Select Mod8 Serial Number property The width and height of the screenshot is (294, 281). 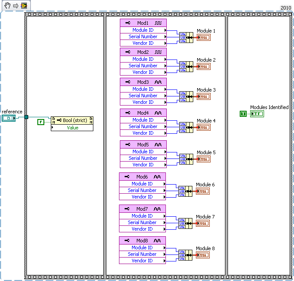[142, 254]
